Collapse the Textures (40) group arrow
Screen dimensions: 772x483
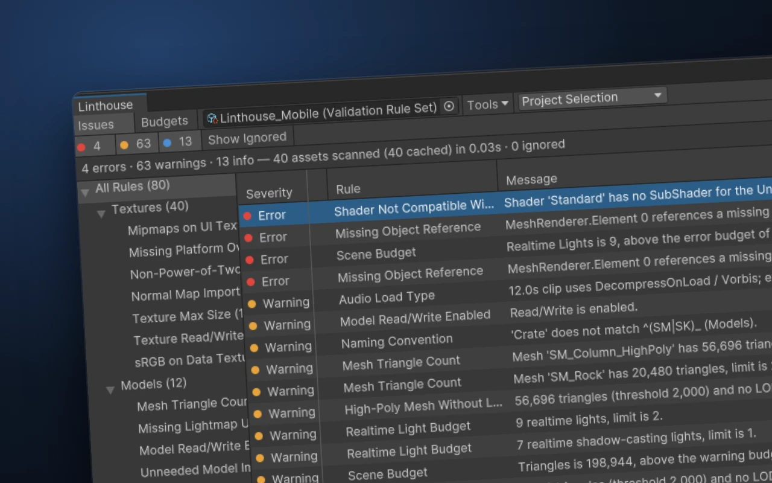tap(101, 213)
